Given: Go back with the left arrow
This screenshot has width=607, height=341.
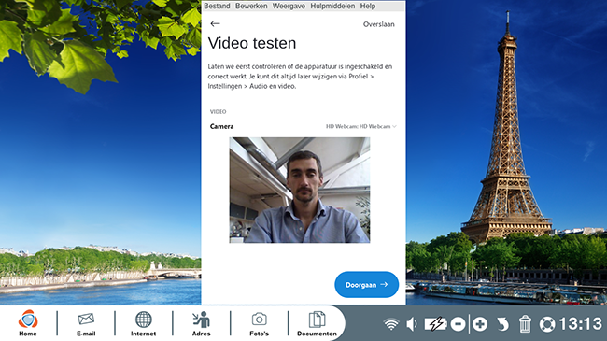Looking at the screenshot, I should [215, 23].
